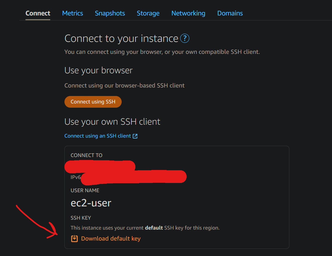
Task: Click the Use your browser heading
Action: [98, 71]
